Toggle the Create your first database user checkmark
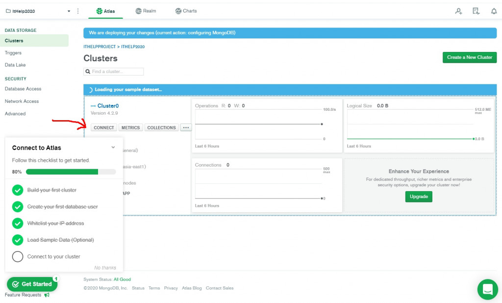 tap(18, 206)
